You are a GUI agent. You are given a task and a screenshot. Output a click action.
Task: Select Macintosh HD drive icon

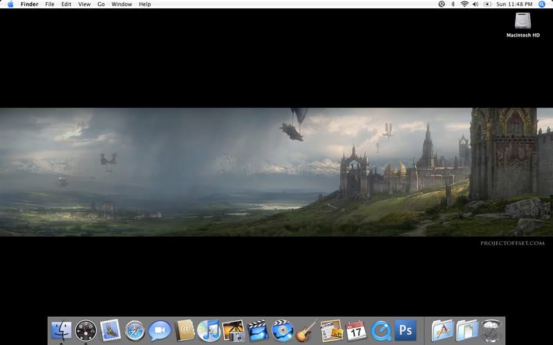(523, 21)
